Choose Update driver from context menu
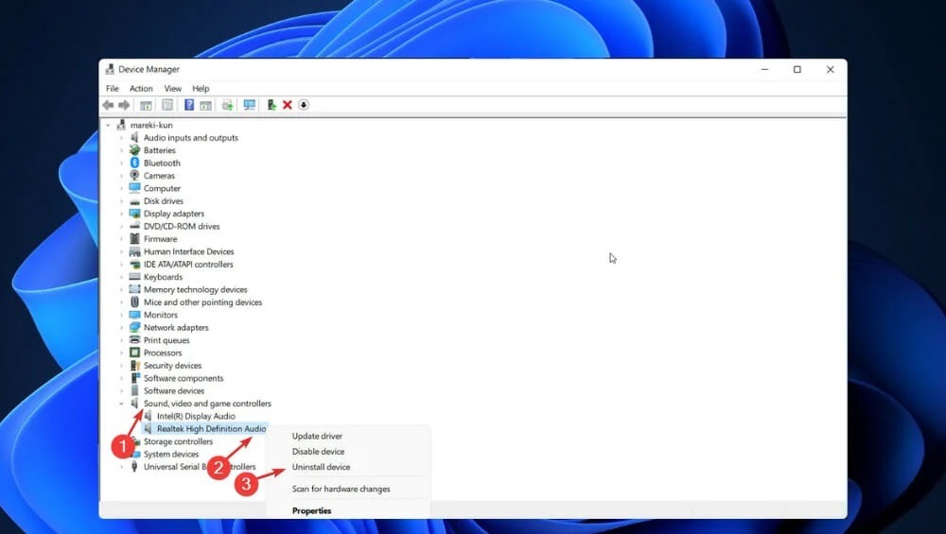 (x=317, y=436)
